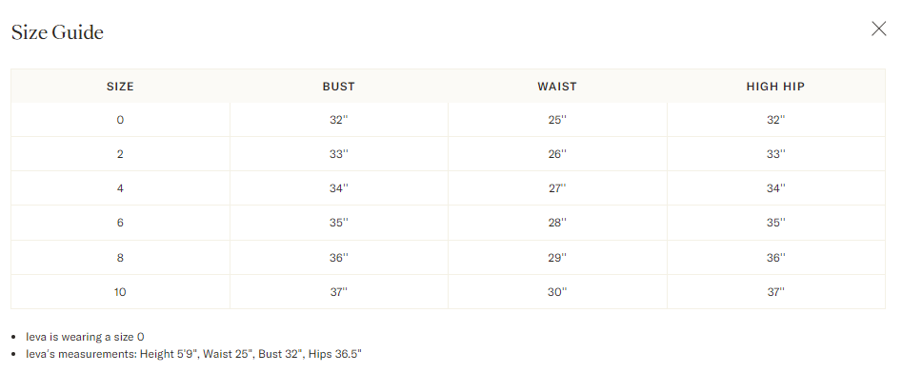Select the size 2 row label
Screen dimensions: 902x392
120,154
